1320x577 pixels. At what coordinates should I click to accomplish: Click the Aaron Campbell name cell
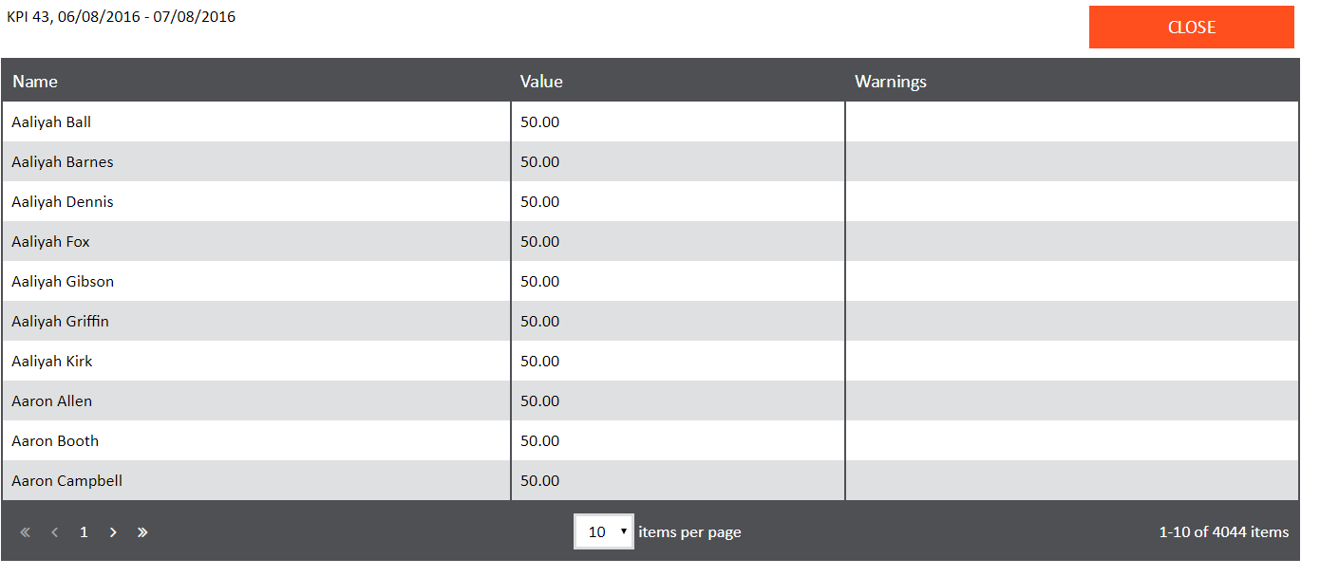pos(67,481)
